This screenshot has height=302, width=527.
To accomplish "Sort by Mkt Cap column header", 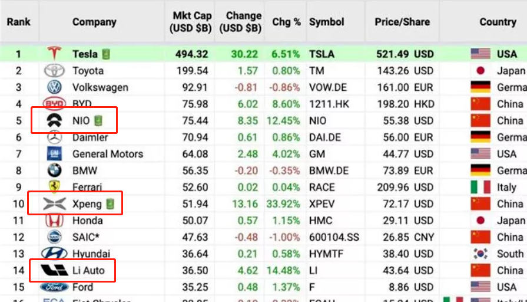I will pyautogui.click(x=191, y=22).
